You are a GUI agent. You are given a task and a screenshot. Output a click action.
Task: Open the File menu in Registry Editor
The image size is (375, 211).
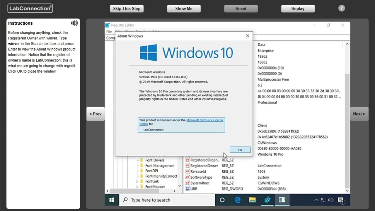pyautogui.click(x=109, y=31)
